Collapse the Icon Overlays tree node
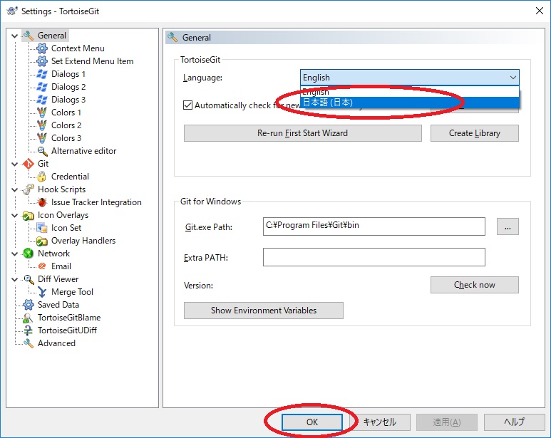 coord(14,215)
